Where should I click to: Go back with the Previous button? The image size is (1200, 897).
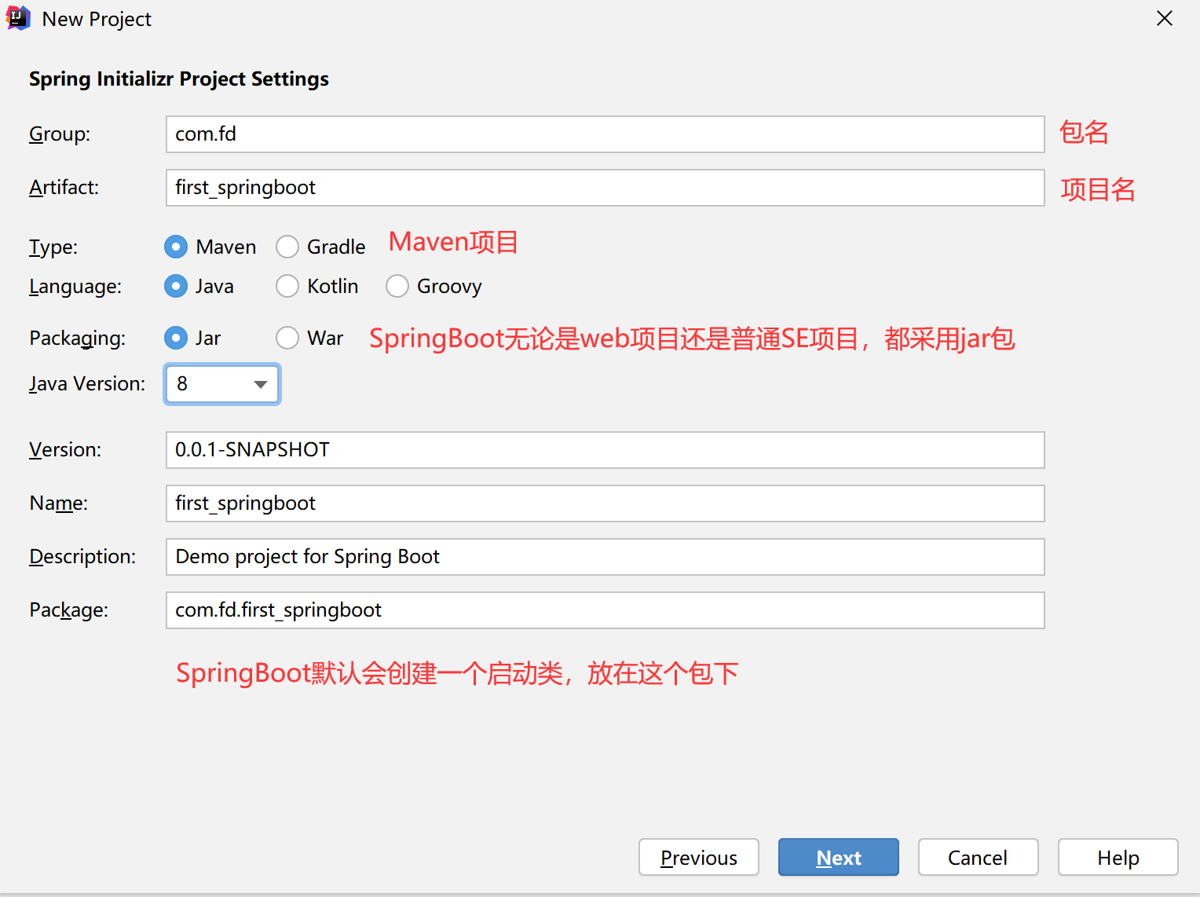click(698, 857)
